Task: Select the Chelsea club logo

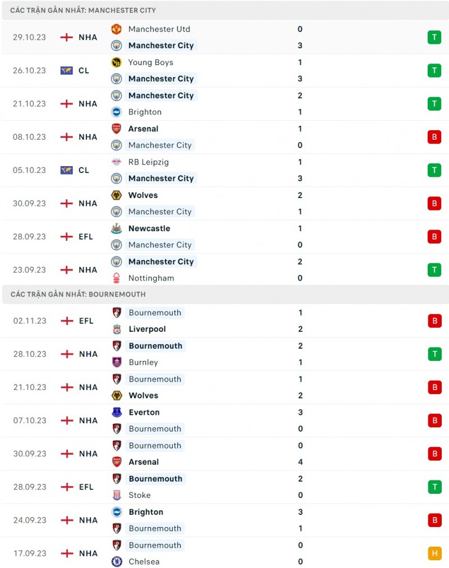Action: 116,561
